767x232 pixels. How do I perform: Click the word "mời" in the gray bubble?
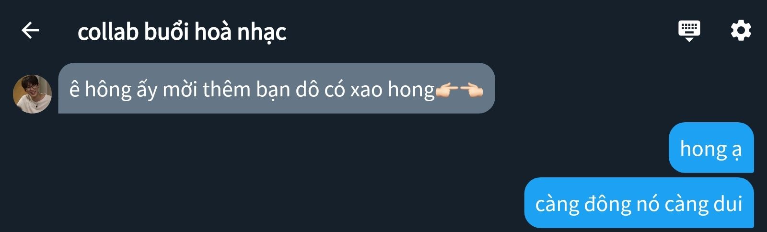coord(180,89)
